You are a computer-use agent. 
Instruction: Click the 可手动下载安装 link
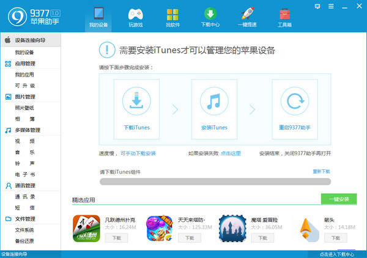tap(138, 153)
